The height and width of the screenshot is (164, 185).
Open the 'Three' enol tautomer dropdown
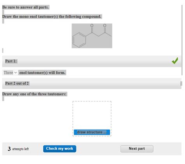[10, 73]
